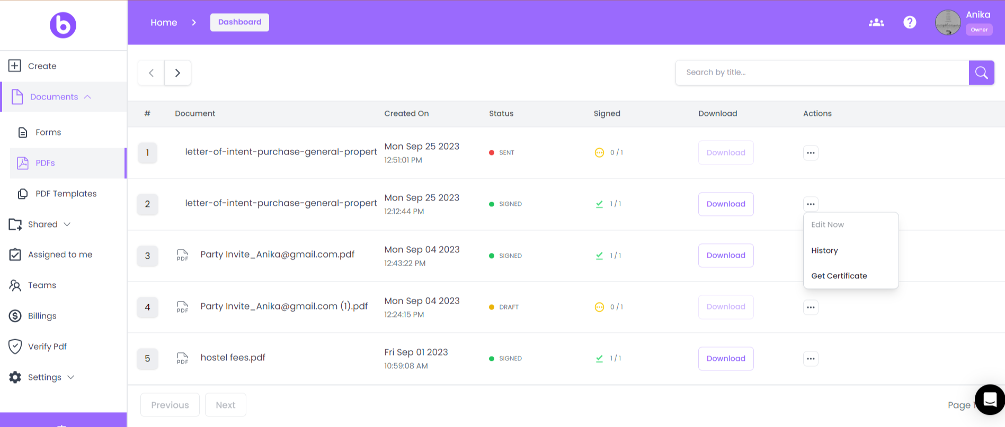Click the Search by title field
This screenshot has height=427, width=1005.
821,72
